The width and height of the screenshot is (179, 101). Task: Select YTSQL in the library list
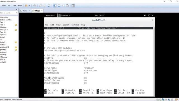pyautogui.click(x=3, y=59)
